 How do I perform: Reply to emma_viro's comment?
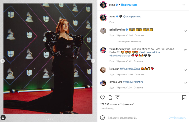pyautogui.click(x=139, y=87)
